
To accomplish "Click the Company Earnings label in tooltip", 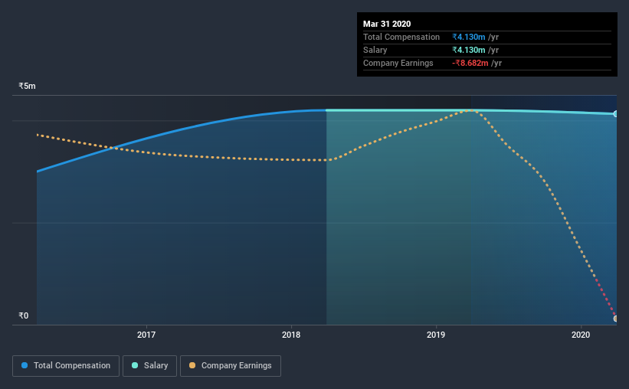I will (398, 63).
